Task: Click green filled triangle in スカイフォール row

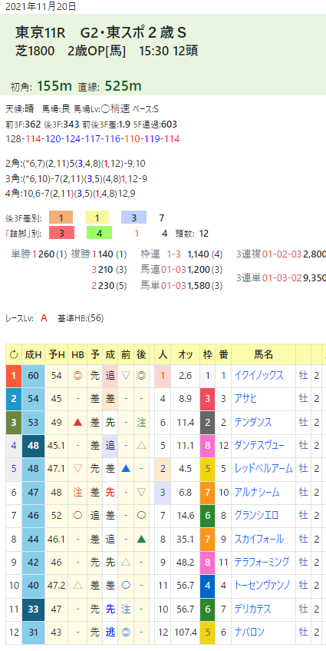Action: coord(141,539)
